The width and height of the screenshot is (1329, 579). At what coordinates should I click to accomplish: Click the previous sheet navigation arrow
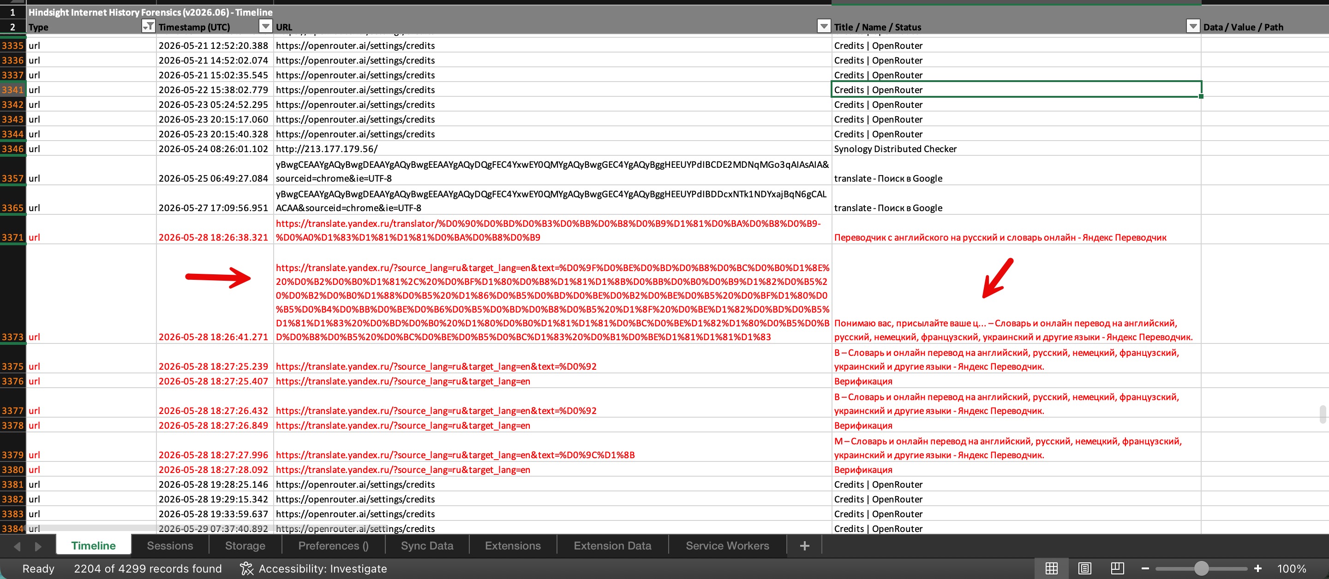(x=17, y=546)
